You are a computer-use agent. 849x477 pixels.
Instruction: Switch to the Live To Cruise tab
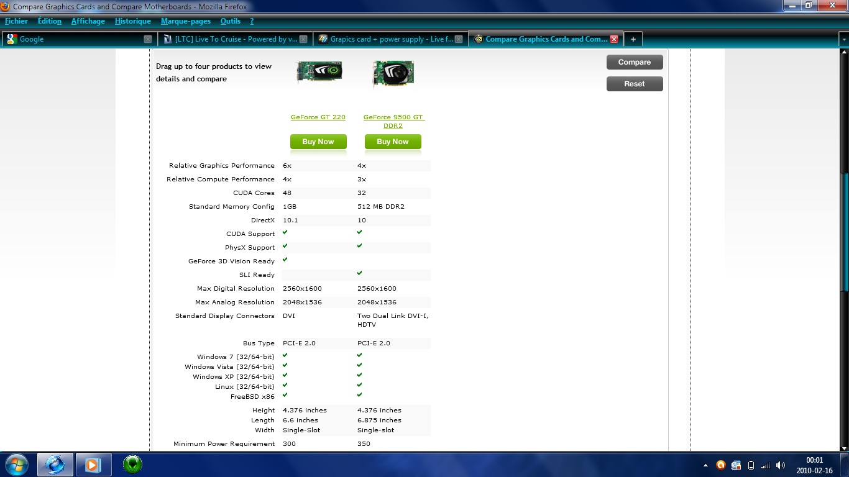(x=234, y=39)
